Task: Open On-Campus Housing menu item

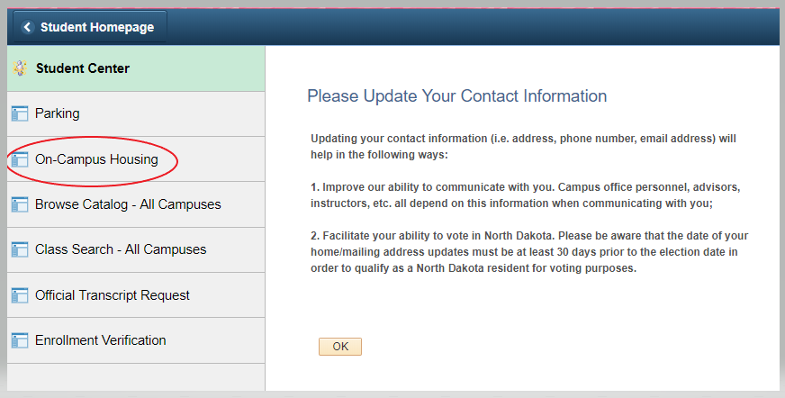Action: (x=96, y=159)
